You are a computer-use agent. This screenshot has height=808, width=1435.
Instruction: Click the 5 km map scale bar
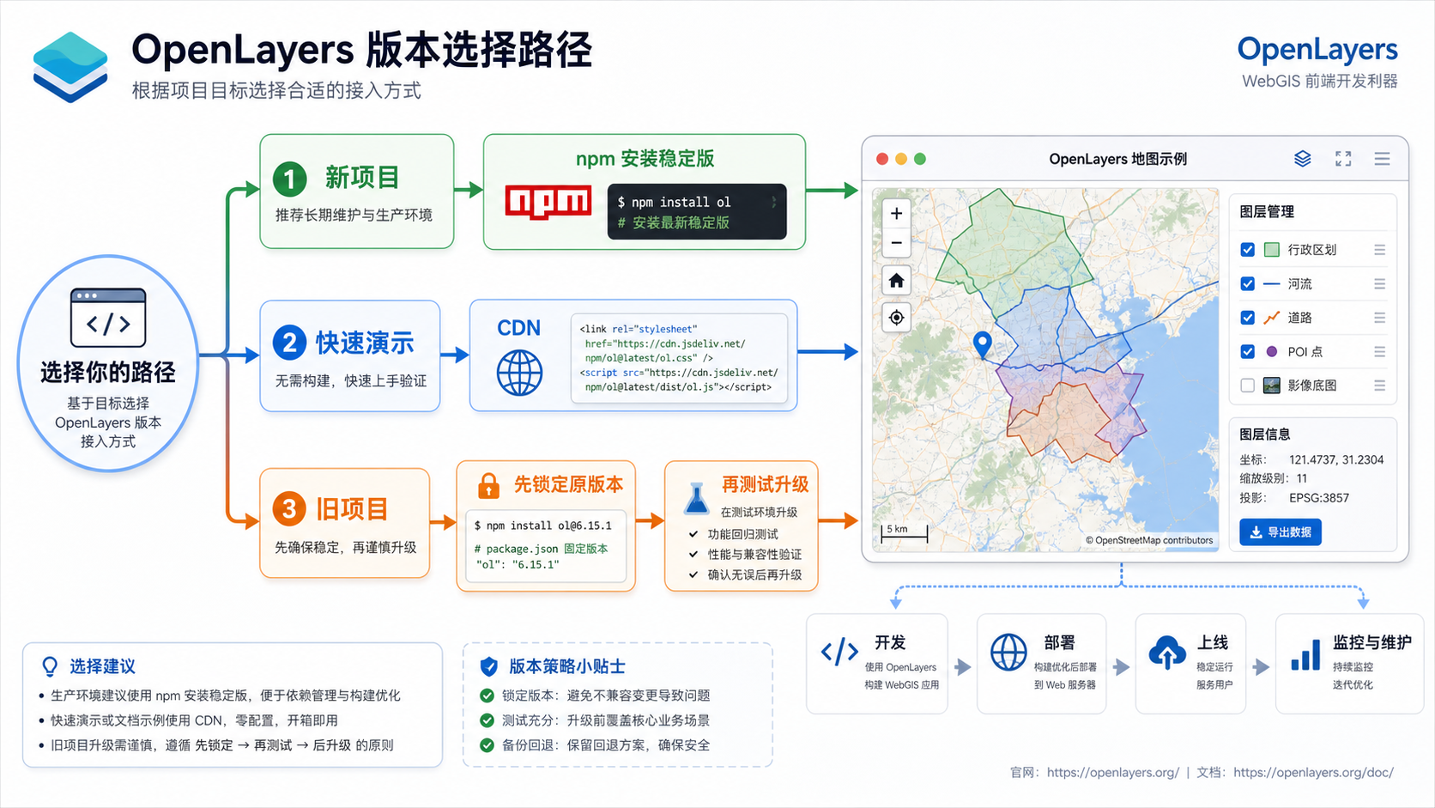click(x=904, y=532)
